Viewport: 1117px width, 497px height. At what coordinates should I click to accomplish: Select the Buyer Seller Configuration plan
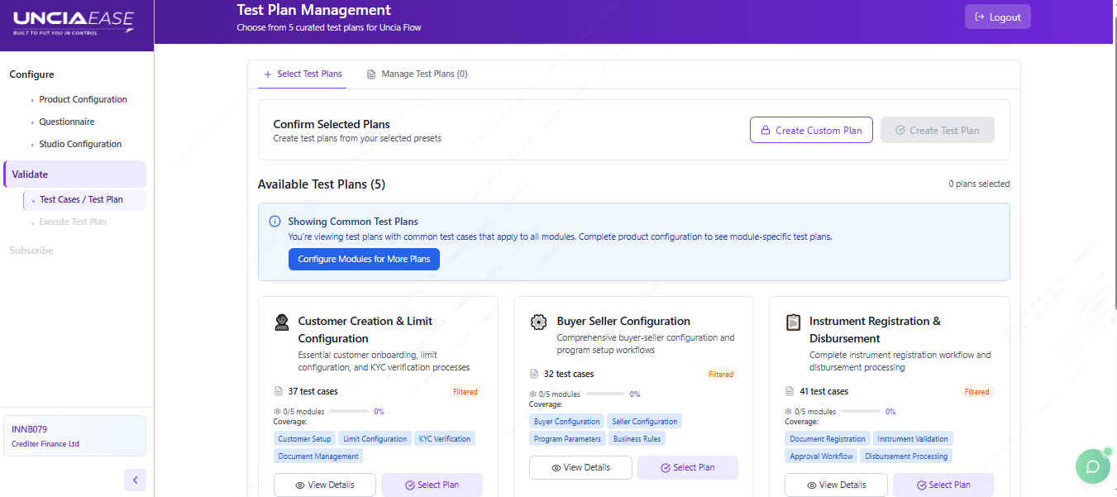[x=687, y=467]
